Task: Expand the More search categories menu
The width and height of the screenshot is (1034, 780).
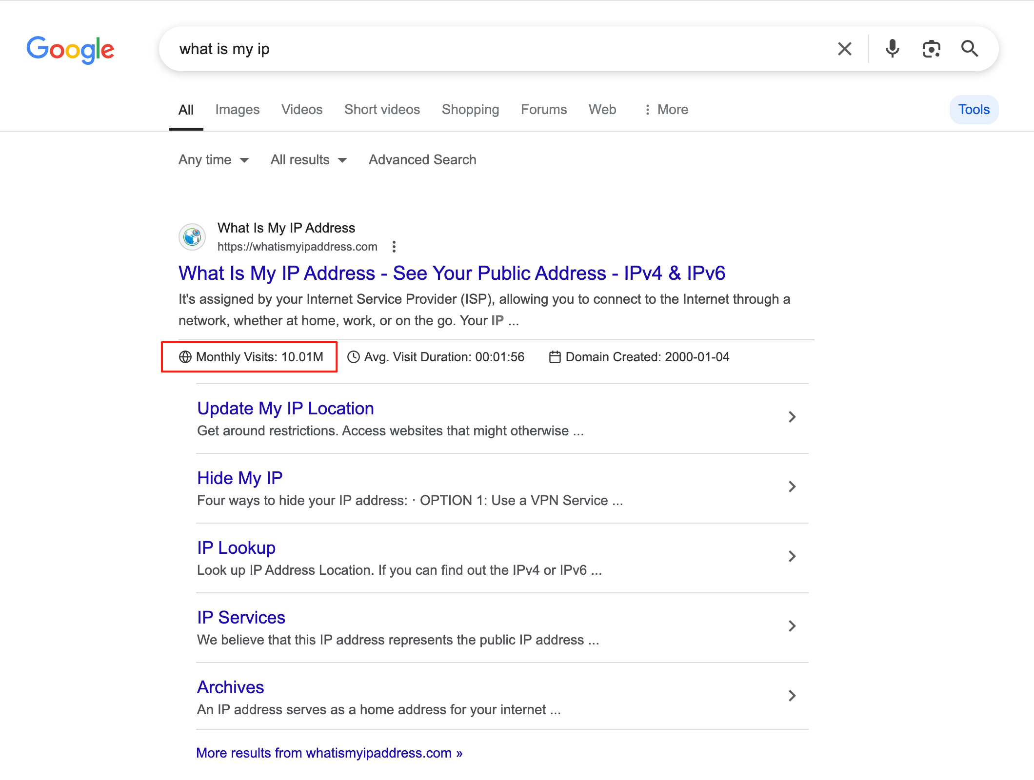Action: [x=666, y=109]
